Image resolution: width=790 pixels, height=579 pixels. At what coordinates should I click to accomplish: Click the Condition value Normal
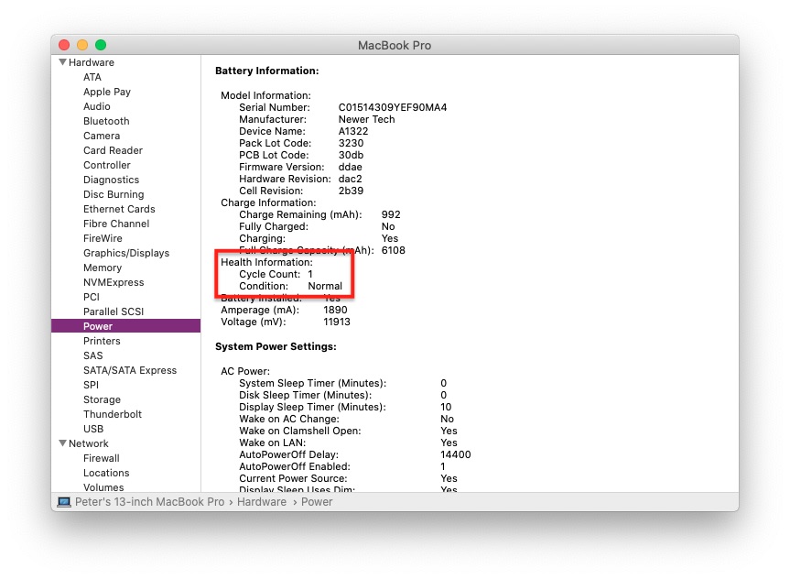click(325, 286)
